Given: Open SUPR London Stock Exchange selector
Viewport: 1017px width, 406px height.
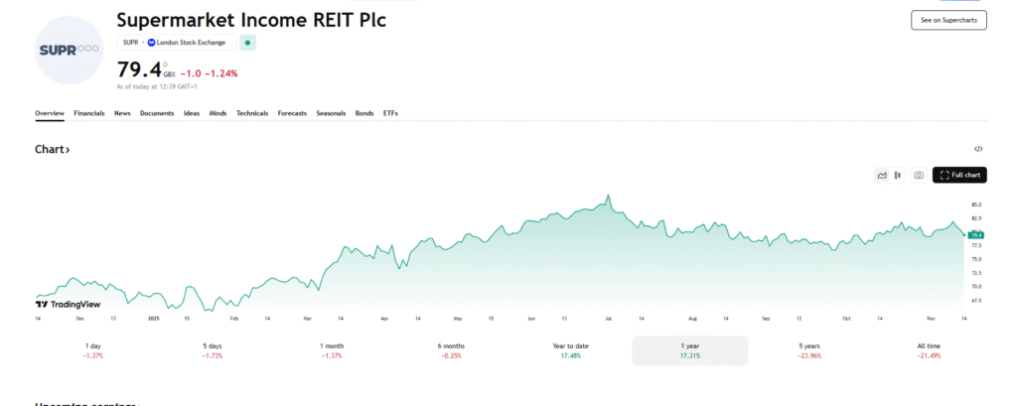Looking at the screenshot, I should [178, 43].
